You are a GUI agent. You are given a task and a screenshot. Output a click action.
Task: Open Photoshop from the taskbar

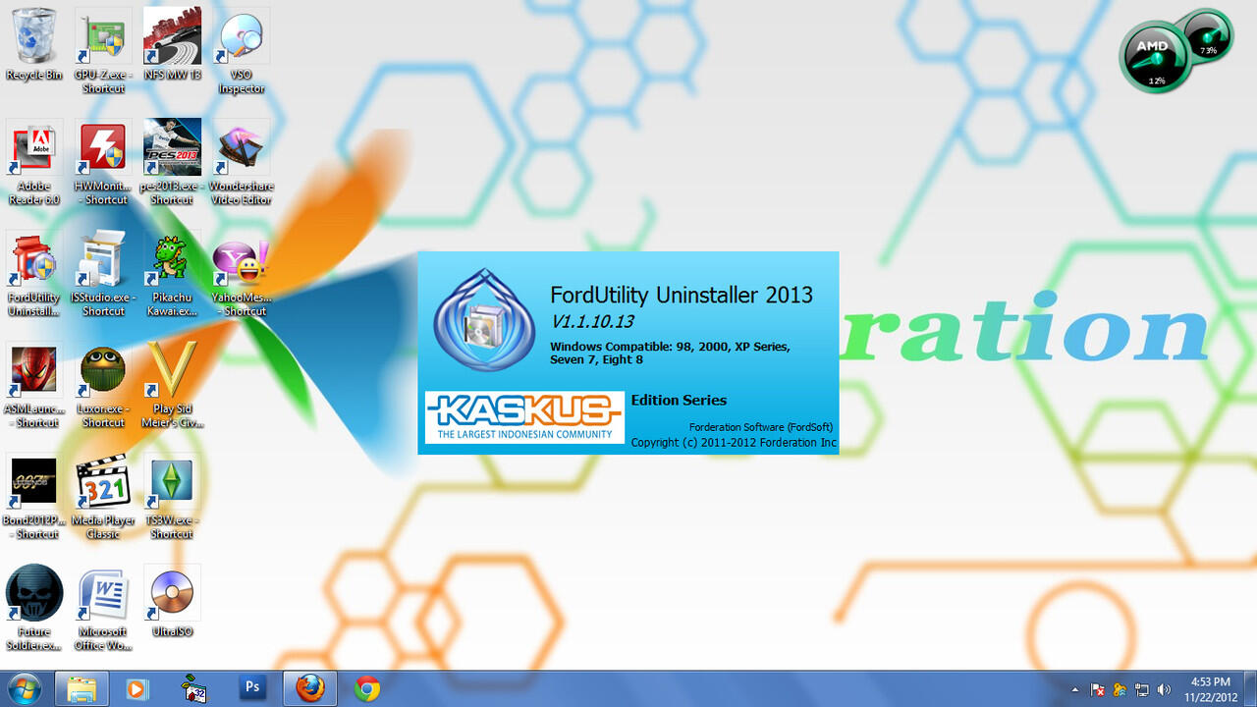click(252, 688)
